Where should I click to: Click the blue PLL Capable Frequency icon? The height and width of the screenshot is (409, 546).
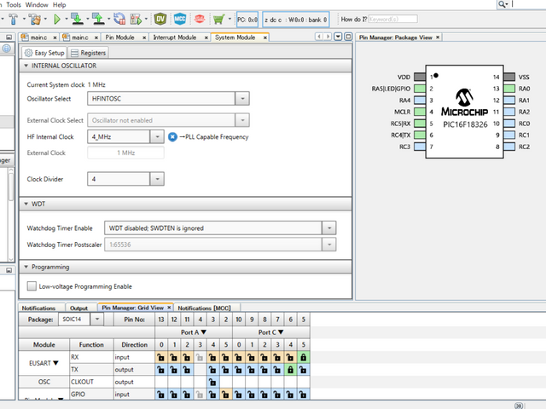[172, 136]
